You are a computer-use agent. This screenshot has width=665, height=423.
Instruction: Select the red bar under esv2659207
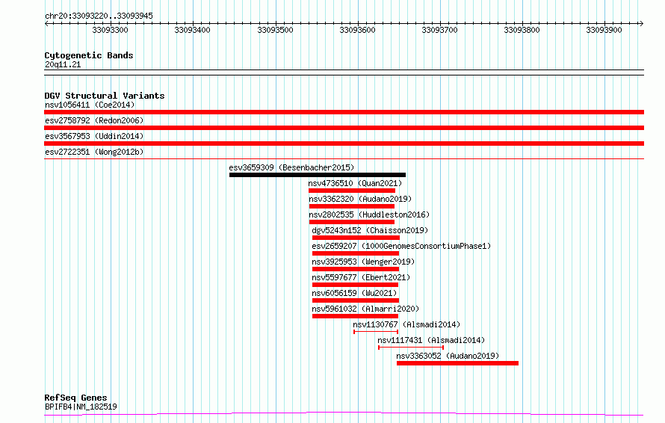(x=356, y=253)
